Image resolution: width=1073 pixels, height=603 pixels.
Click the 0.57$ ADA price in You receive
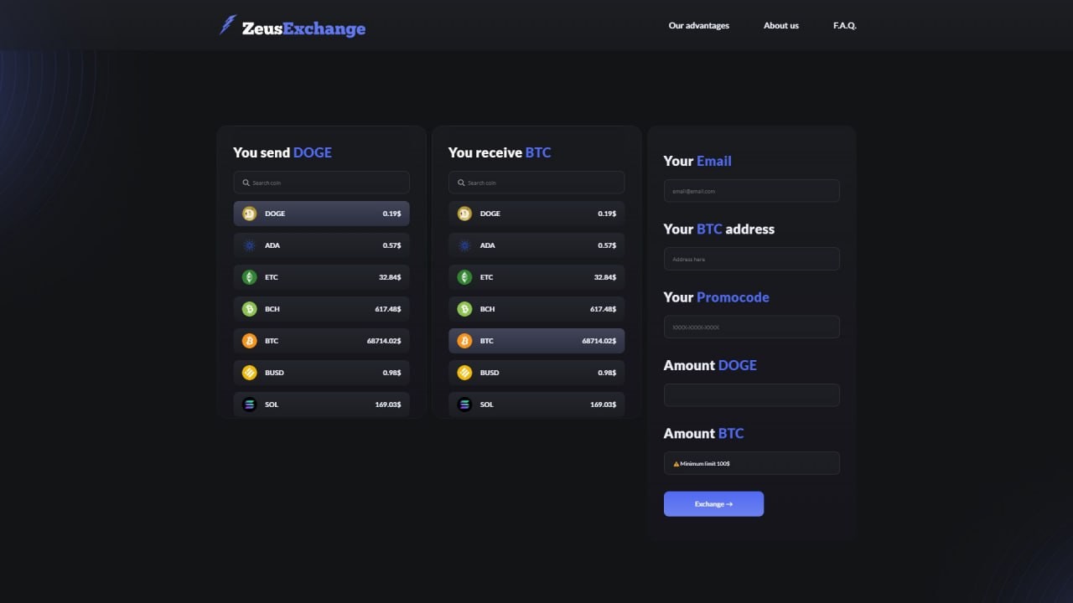pyautogui.click(x=608, y=245)
